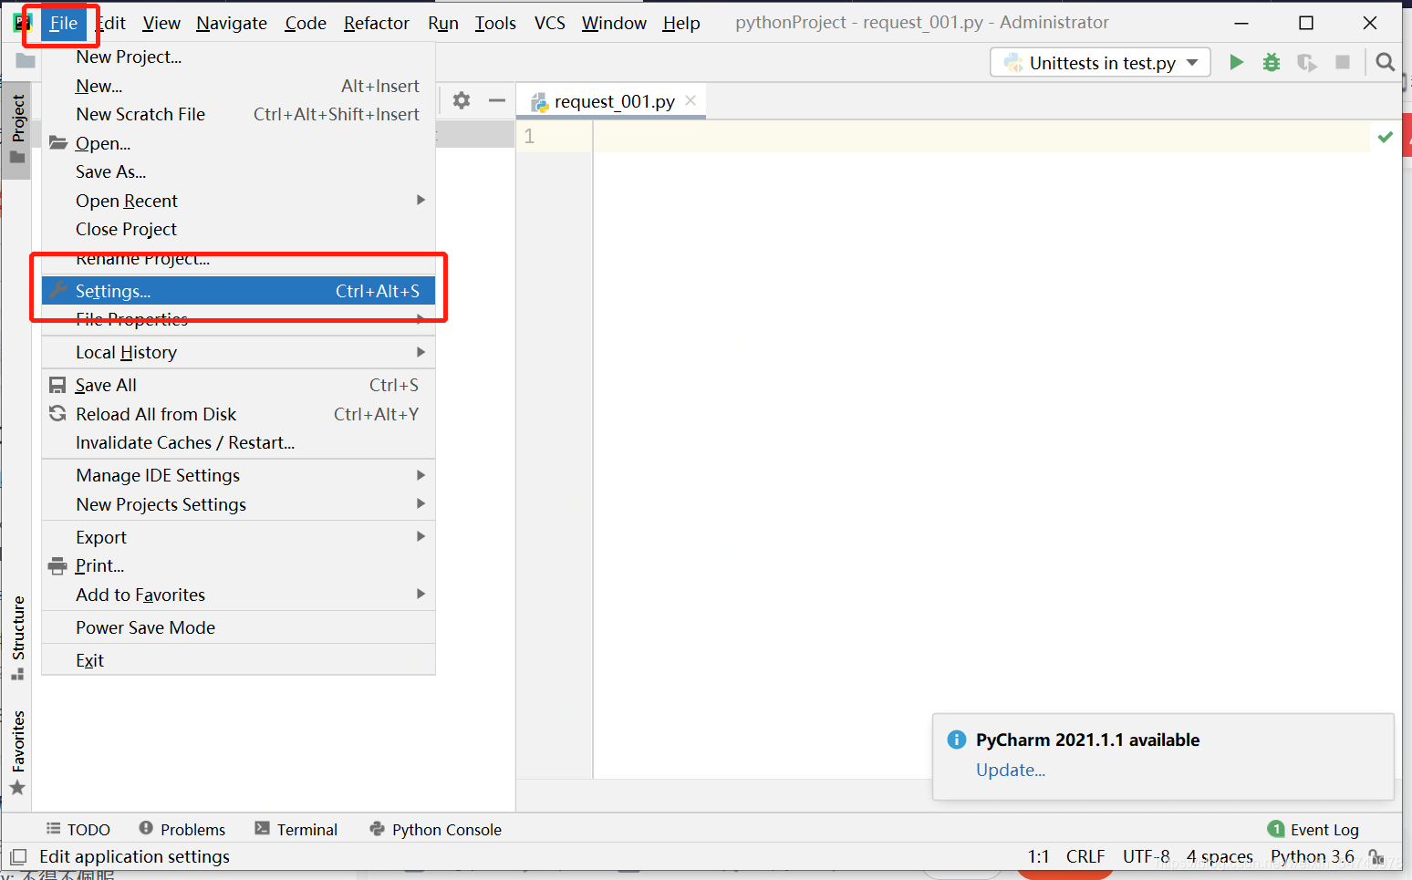Open the Project tool window tab

point(17,130)
